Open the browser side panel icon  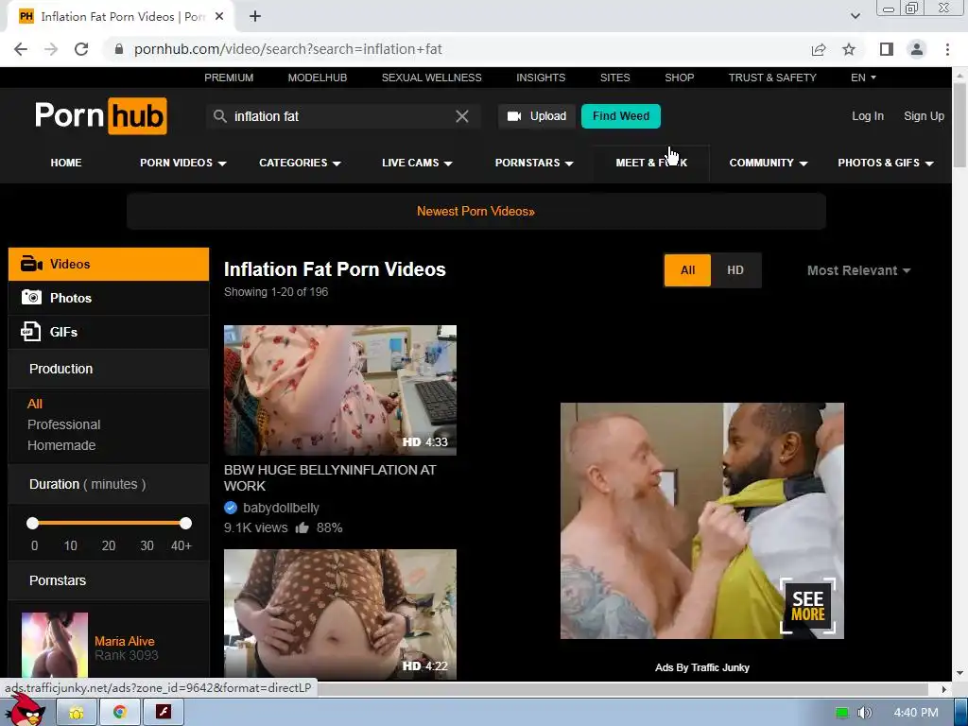point(887,49)
